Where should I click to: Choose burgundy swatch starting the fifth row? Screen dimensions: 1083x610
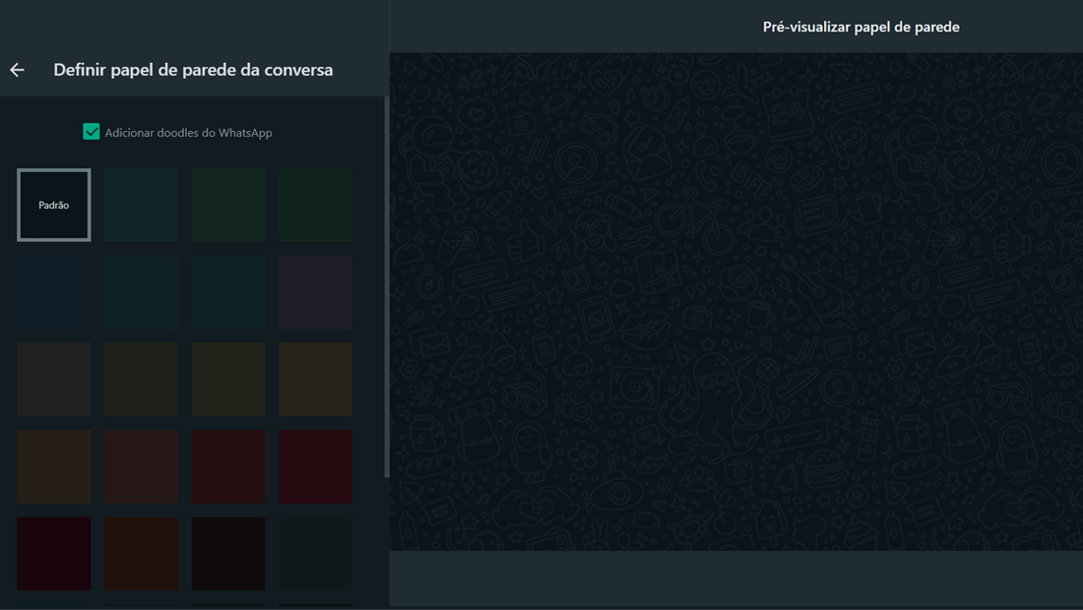pos(54,554)
